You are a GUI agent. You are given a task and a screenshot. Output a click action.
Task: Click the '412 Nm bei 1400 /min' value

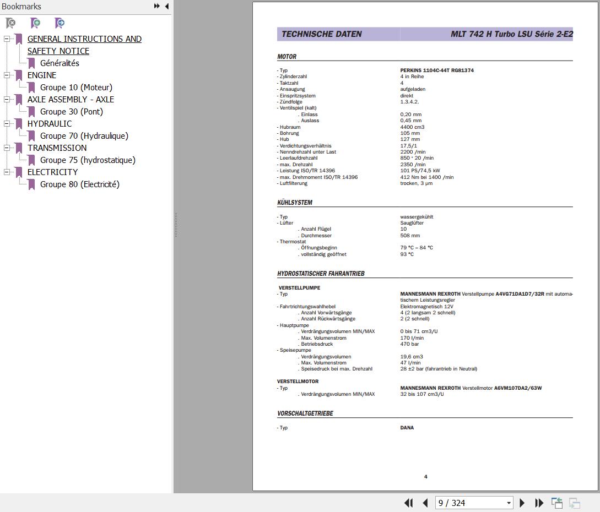(x=426, y=177)
